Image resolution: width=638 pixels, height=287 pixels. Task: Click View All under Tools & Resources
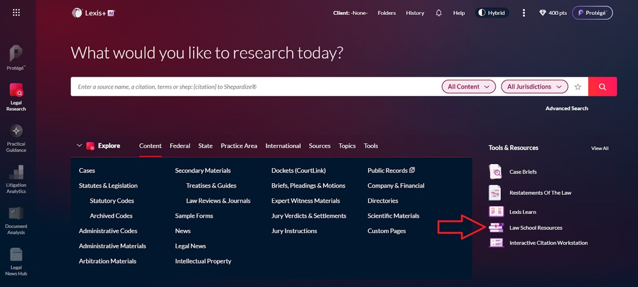click(600, 149)
